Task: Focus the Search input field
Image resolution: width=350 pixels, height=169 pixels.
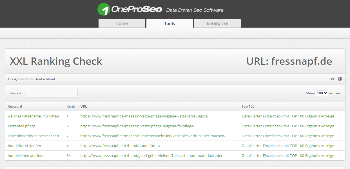Action: tap(52, 93)
